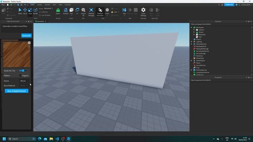253x142 pixels.
Task: Open the transform Mode dropdown
Action: (x=48, y=8)
